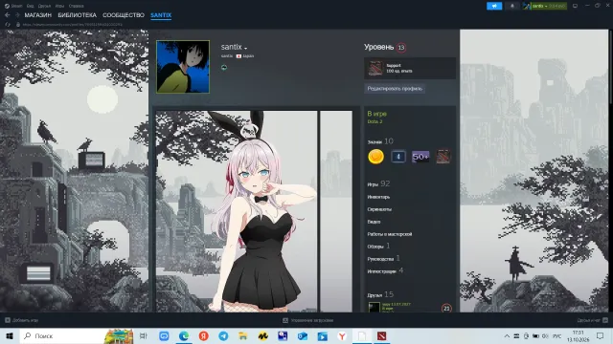Open the featured badge with 100 XP
The height and width of the screenshot is (344, 613).
point(410,68)
